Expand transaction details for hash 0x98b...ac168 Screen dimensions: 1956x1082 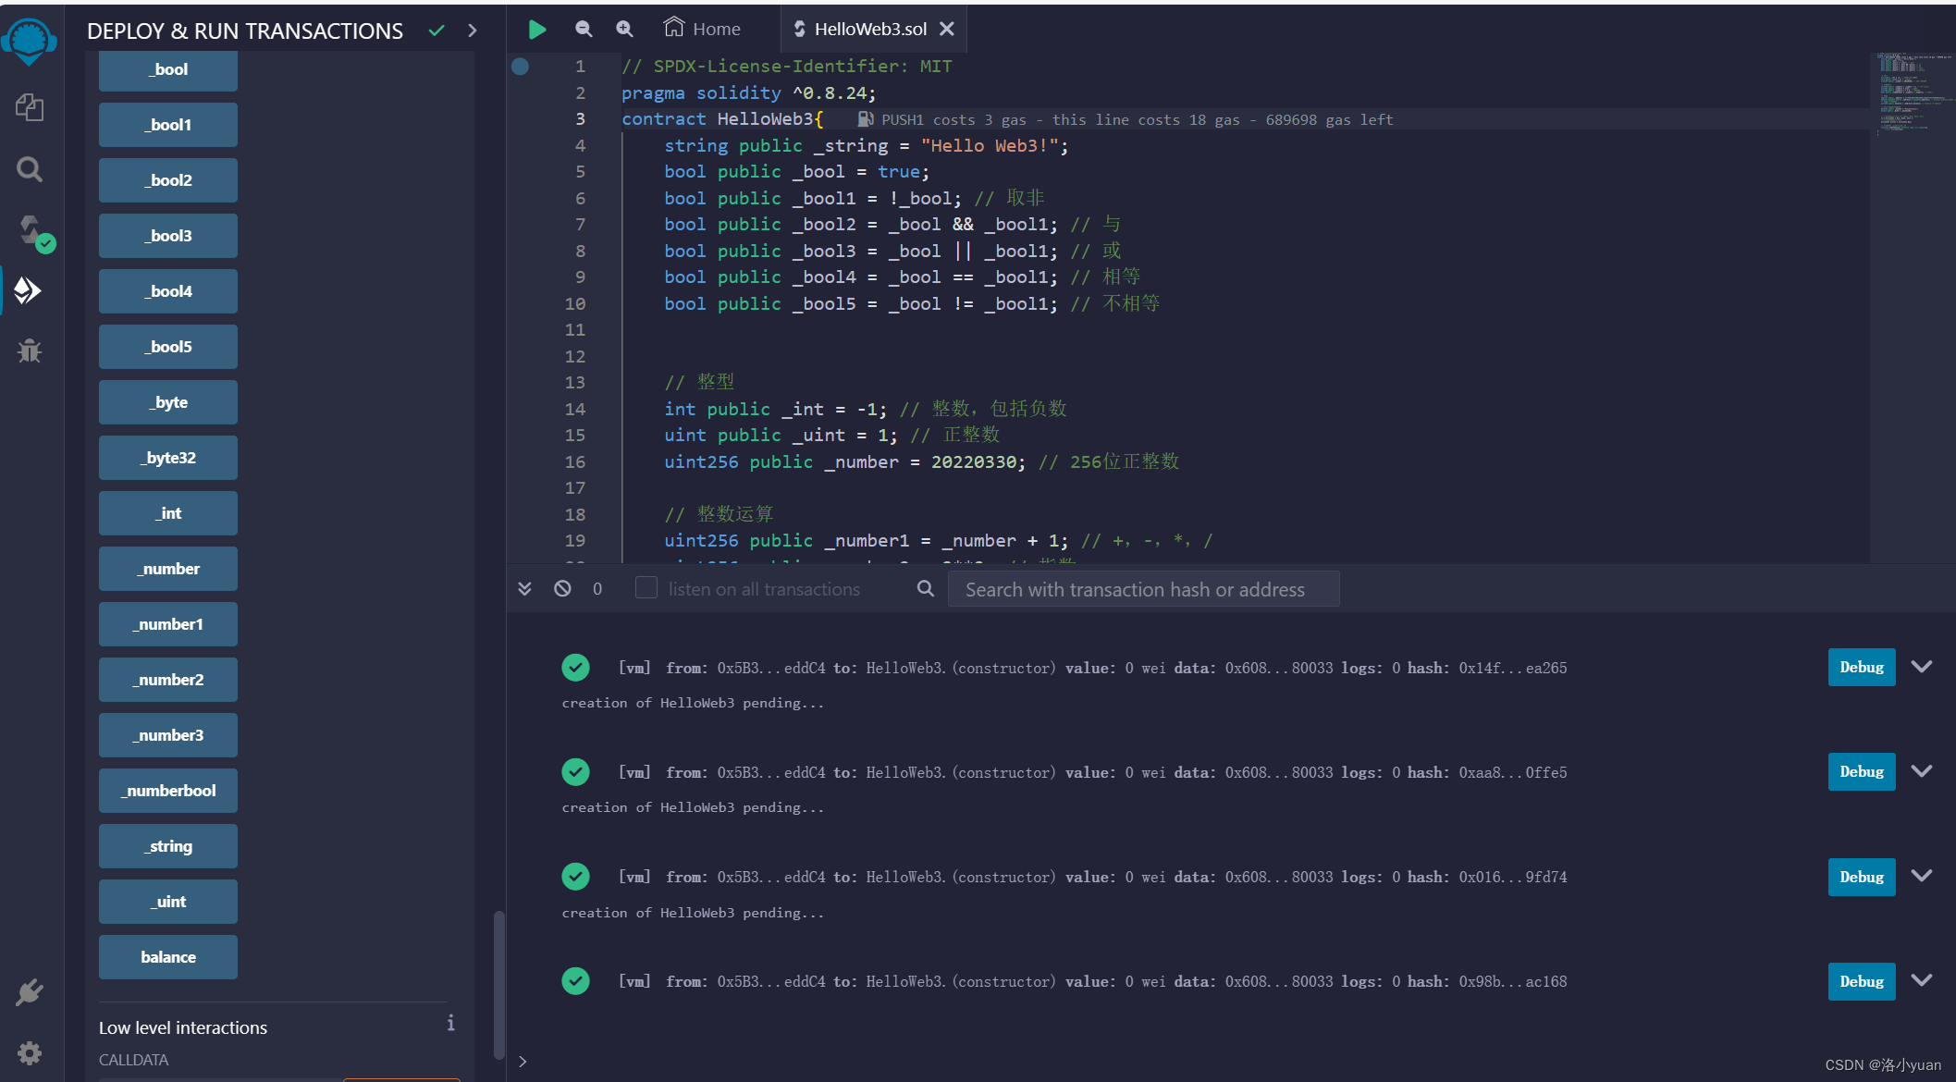pyautogui.click(x=1922, y=980)
